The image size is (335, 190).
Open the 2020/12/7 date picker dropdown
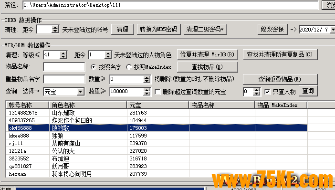click(333, 30)
